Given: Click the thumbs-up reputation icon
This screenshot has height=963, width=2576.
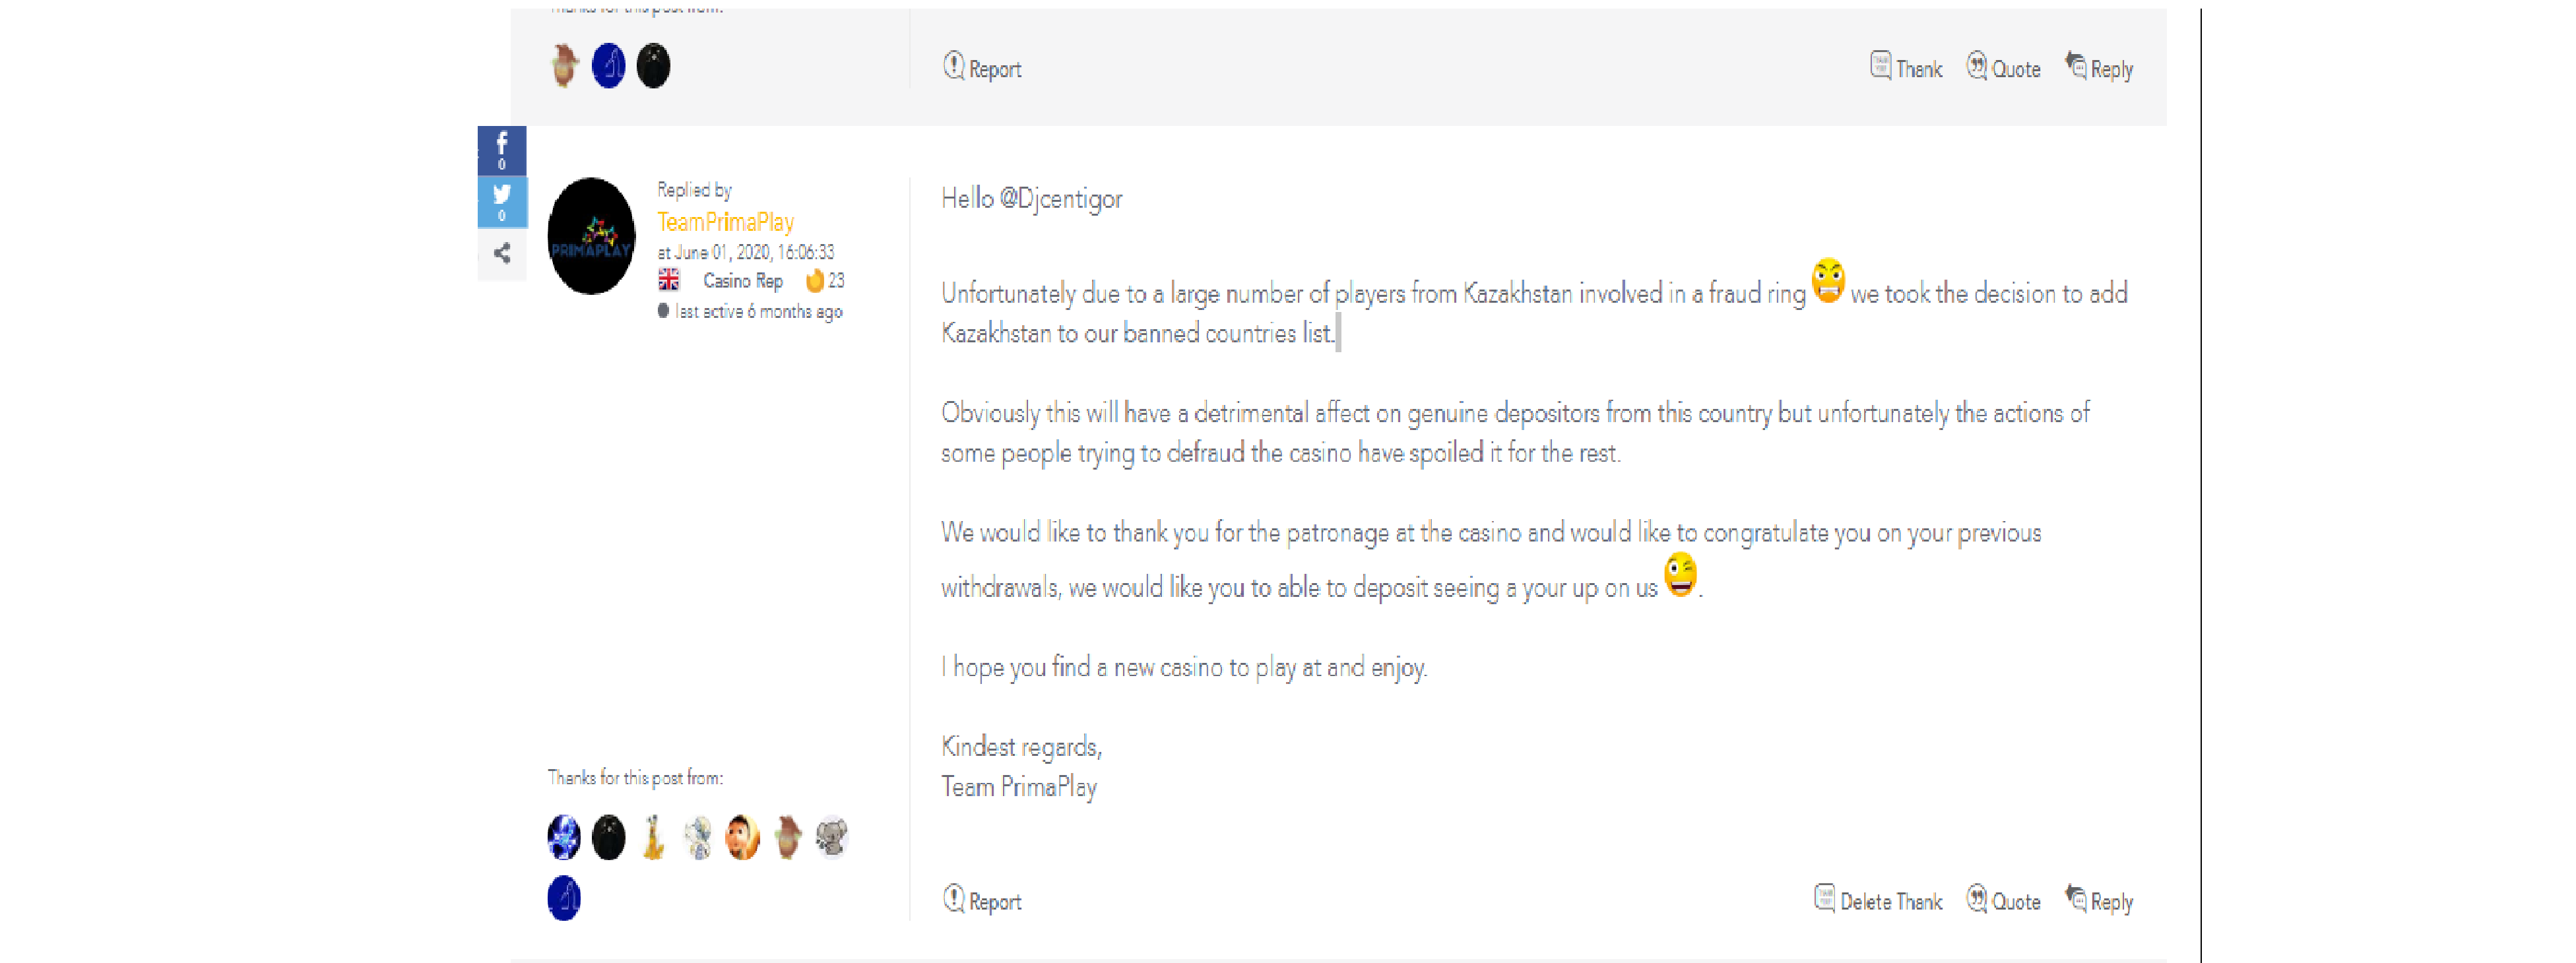Looking at the screenshot, I should point(815,280).
